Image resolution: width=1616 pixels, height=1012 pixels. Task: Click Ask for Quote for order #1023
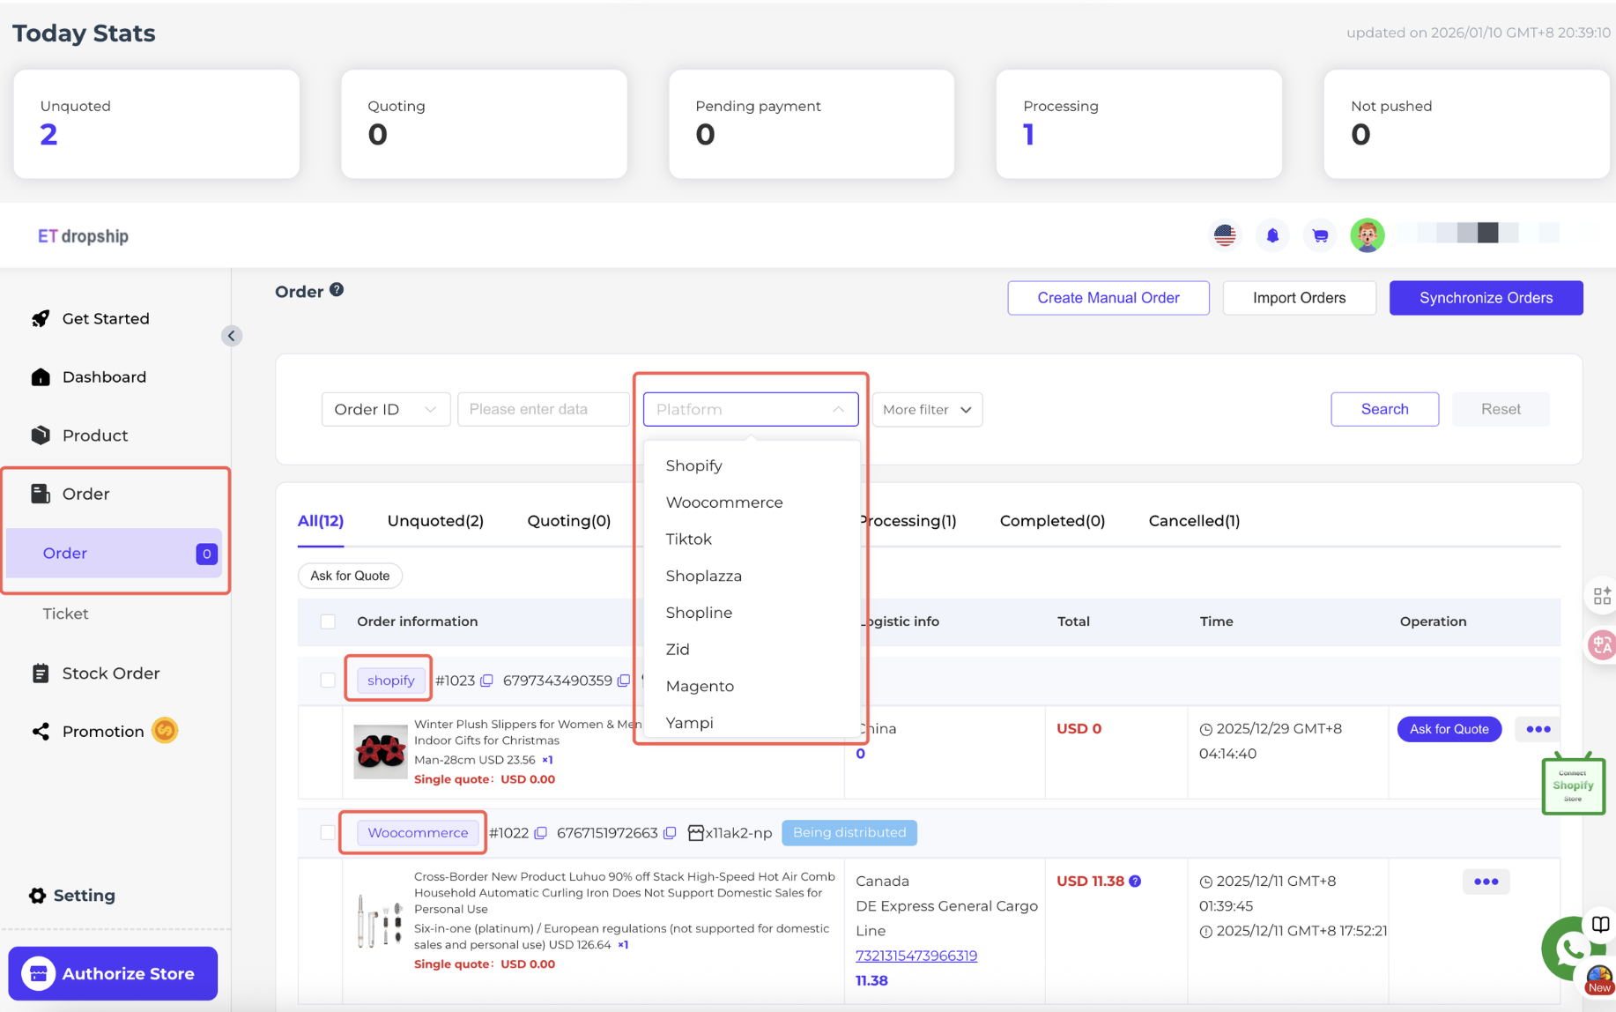pos(1448,729)
